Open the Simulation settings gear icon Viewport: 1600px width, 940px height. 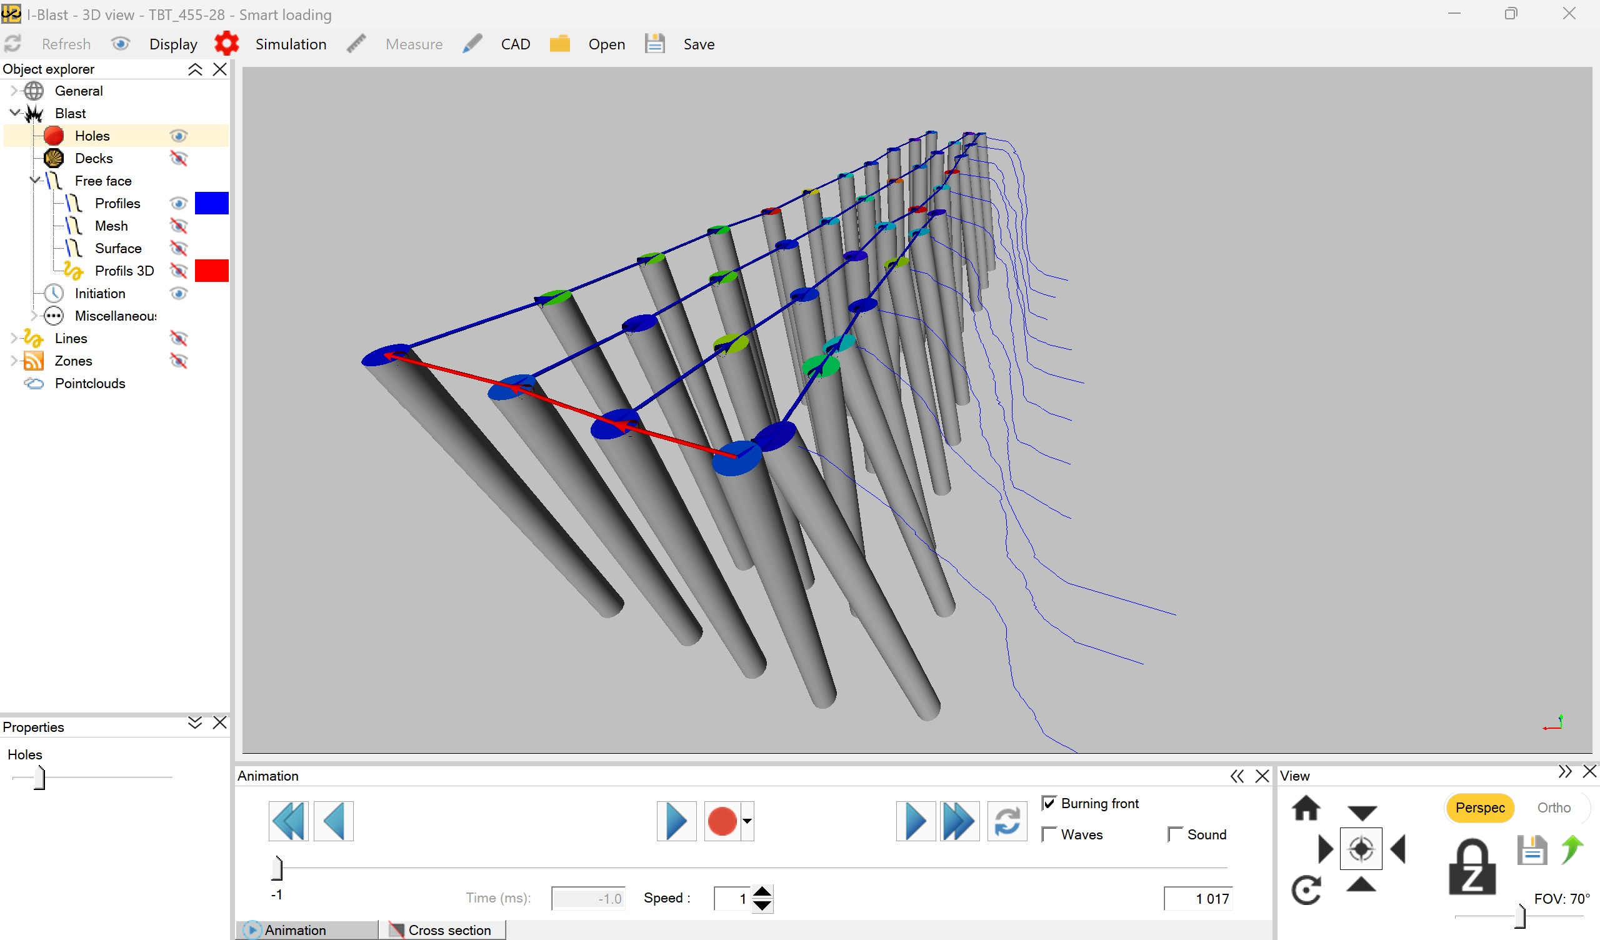[227, 42]
